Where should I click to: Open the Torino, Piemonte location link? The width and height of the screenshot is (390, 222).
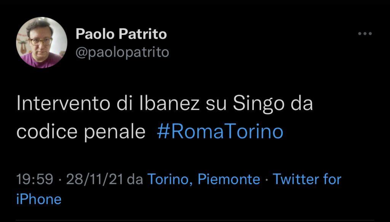click(203, 179)
